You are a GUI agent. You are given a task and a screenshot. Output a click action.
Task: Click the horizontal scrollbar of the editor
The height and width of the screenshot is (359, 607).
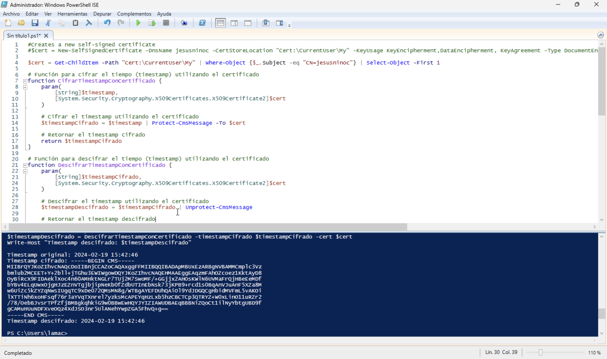[207, 227]
